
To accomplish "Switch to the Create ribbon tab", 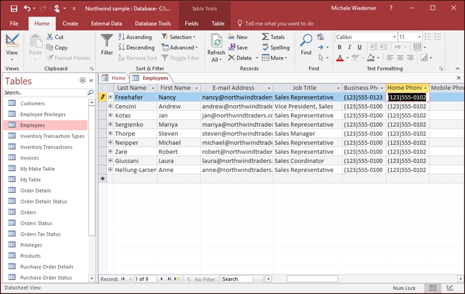I will pos(70,23).
